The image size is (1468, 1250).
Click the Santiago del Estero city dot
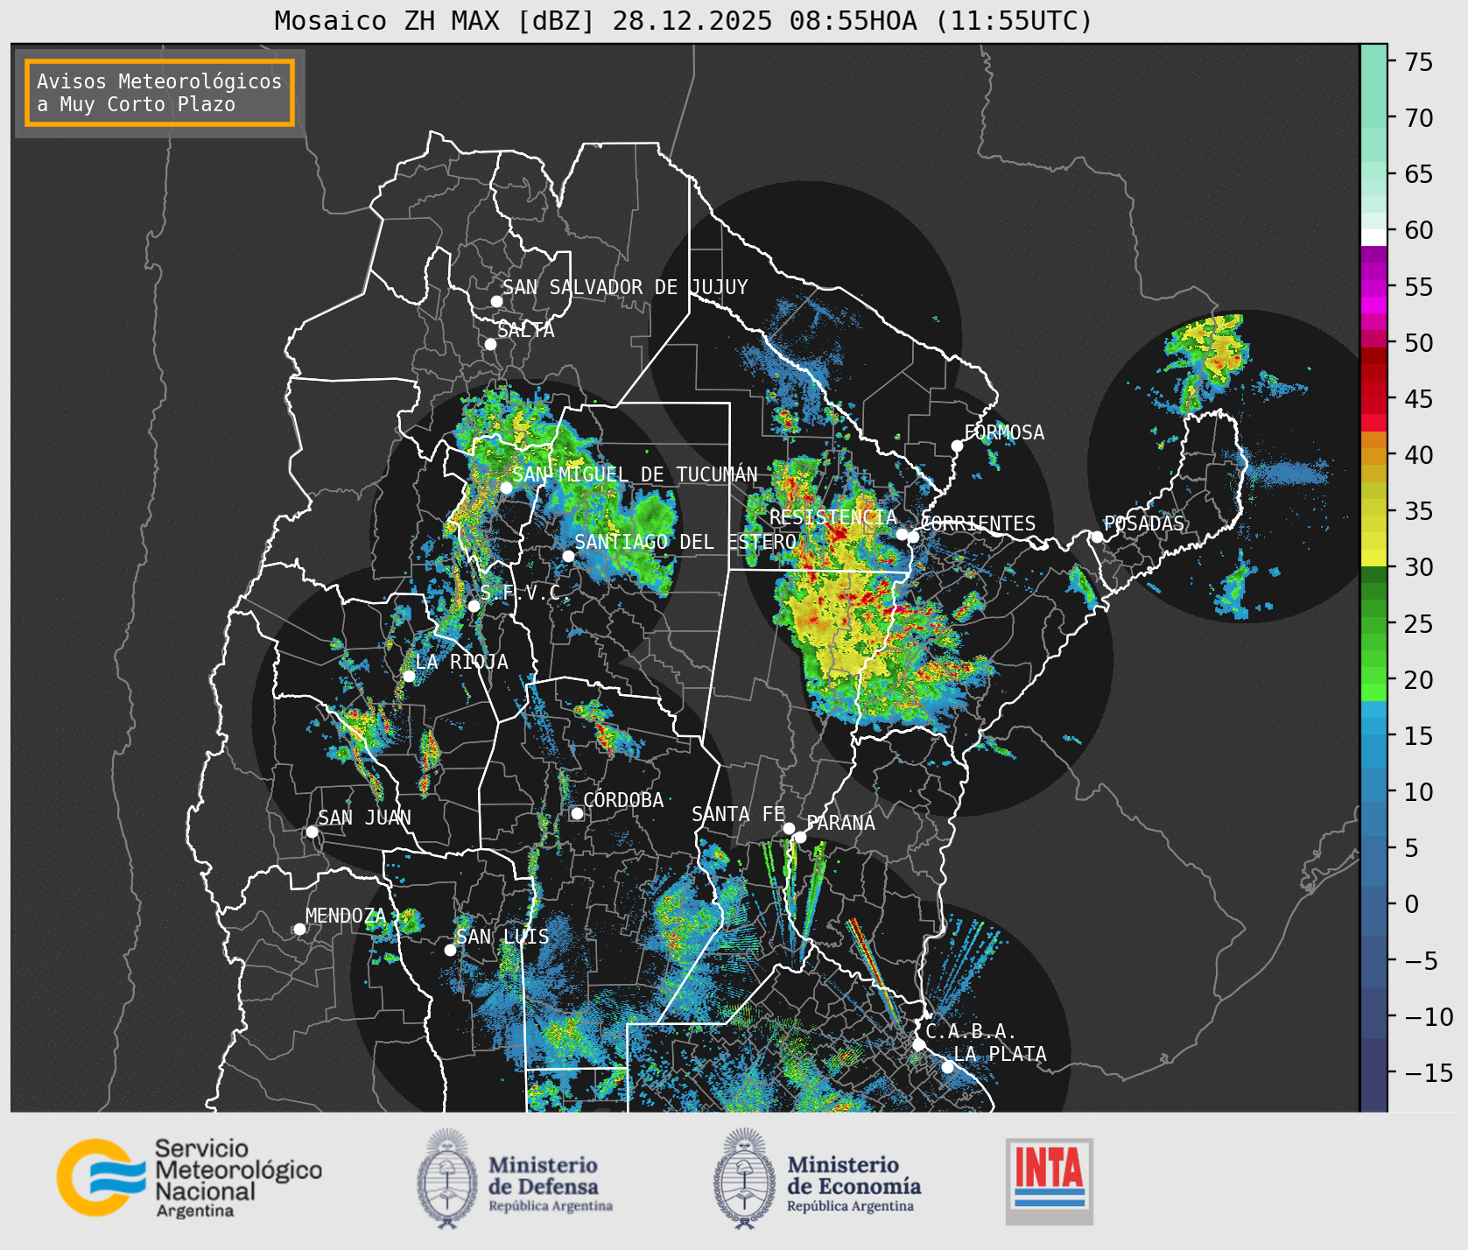pyautogui.click(x=568, y=556)
